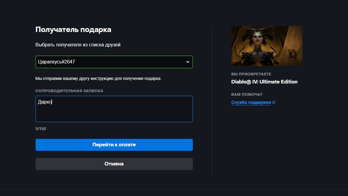348x196 pixels.
Task: Open the Служба поддержки support link
Action: pyautogui.click(x=251, y=102)
